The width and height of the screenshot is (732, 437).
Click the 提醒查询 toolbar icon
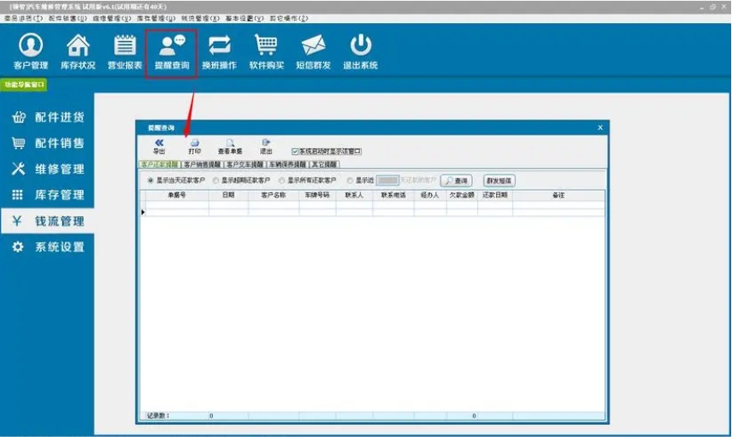172,52
